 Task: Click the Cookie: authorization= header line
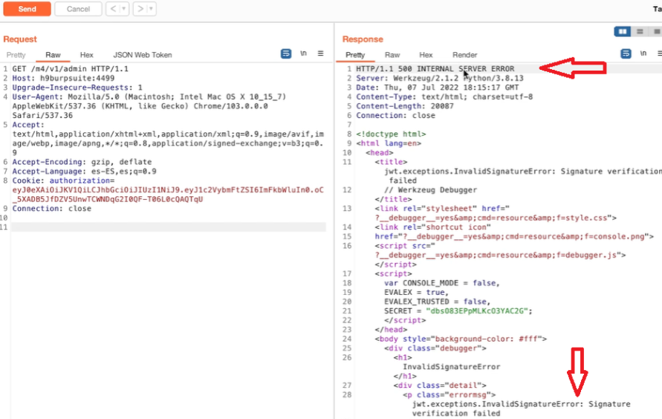pos(63,181)
